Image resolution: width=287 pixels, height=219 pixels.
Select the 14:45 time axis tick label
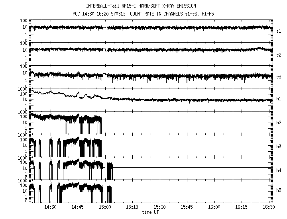coord(77,208)
